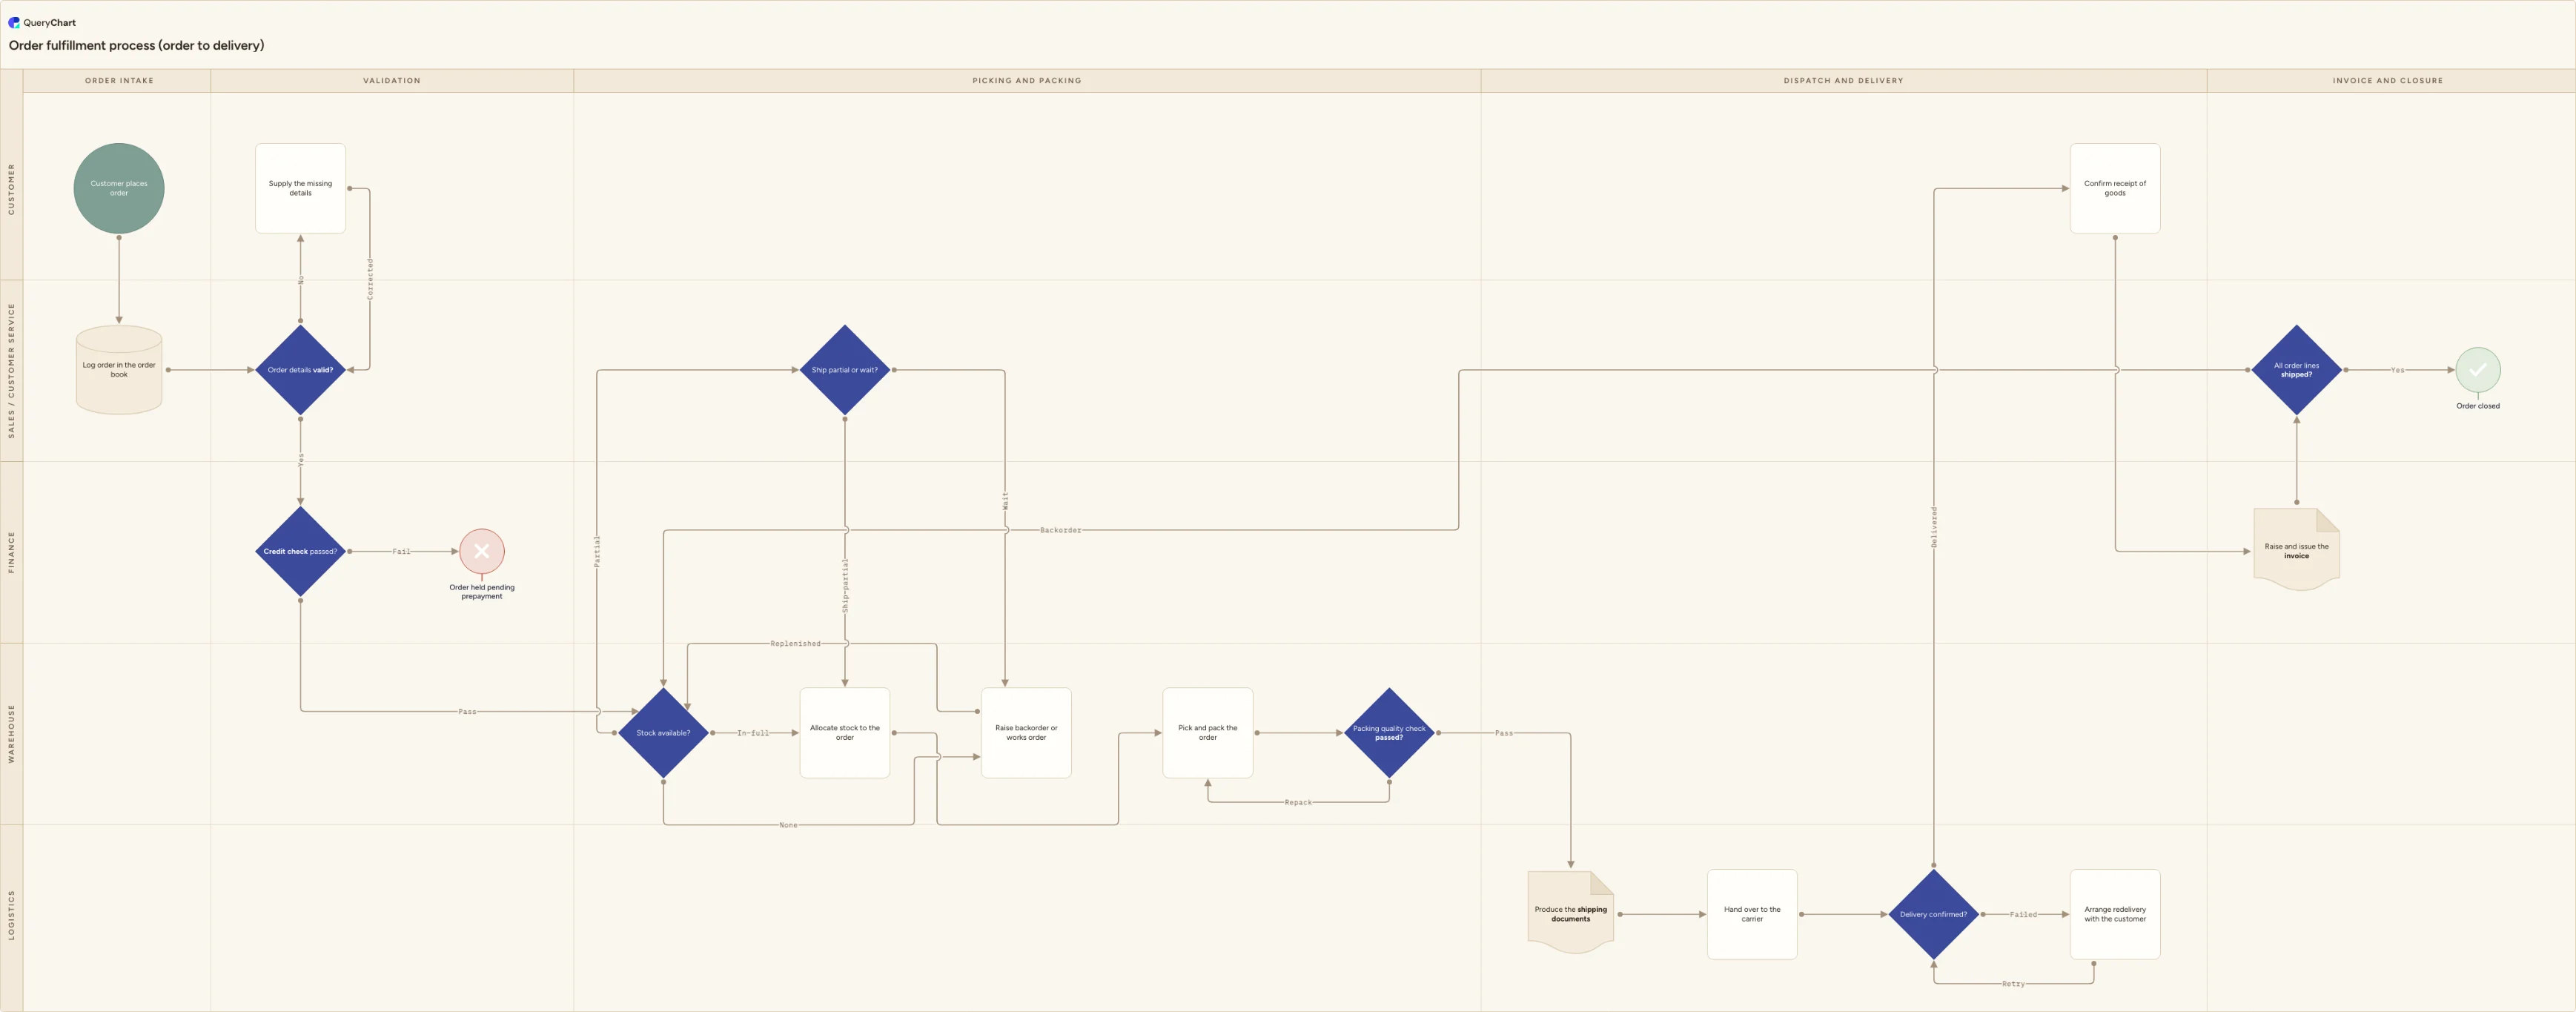Click the 'In-full' connector label
The height and width of the screenshot is (1012, 2576).
tap(753, 733)
